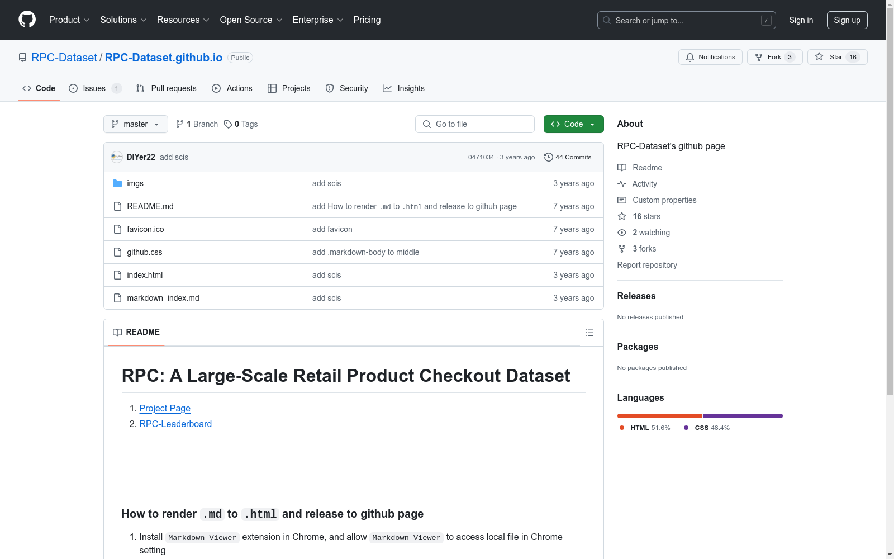Click the Activity pulse icon

click(622, 184)
